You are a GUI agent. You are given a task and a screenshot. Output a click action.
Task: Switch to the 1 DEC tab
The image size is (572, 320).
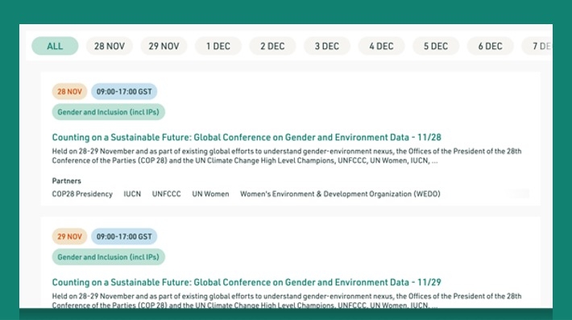(218, 46)
